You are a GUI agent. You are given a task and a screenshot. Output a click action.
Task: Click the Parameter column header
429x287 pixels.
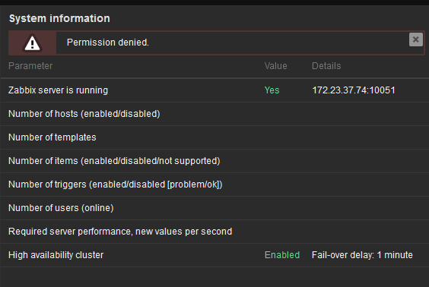point(30,66)
